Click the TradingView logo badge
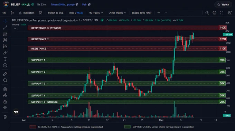 [x=16, y=112]
